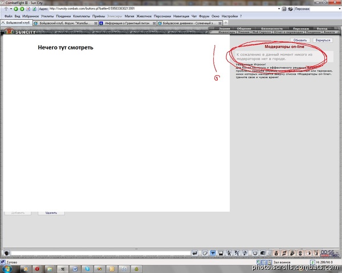This screenshot has width=342, height=273.
Task: Open the Магия menu
Action: click(x=129, y=16)
